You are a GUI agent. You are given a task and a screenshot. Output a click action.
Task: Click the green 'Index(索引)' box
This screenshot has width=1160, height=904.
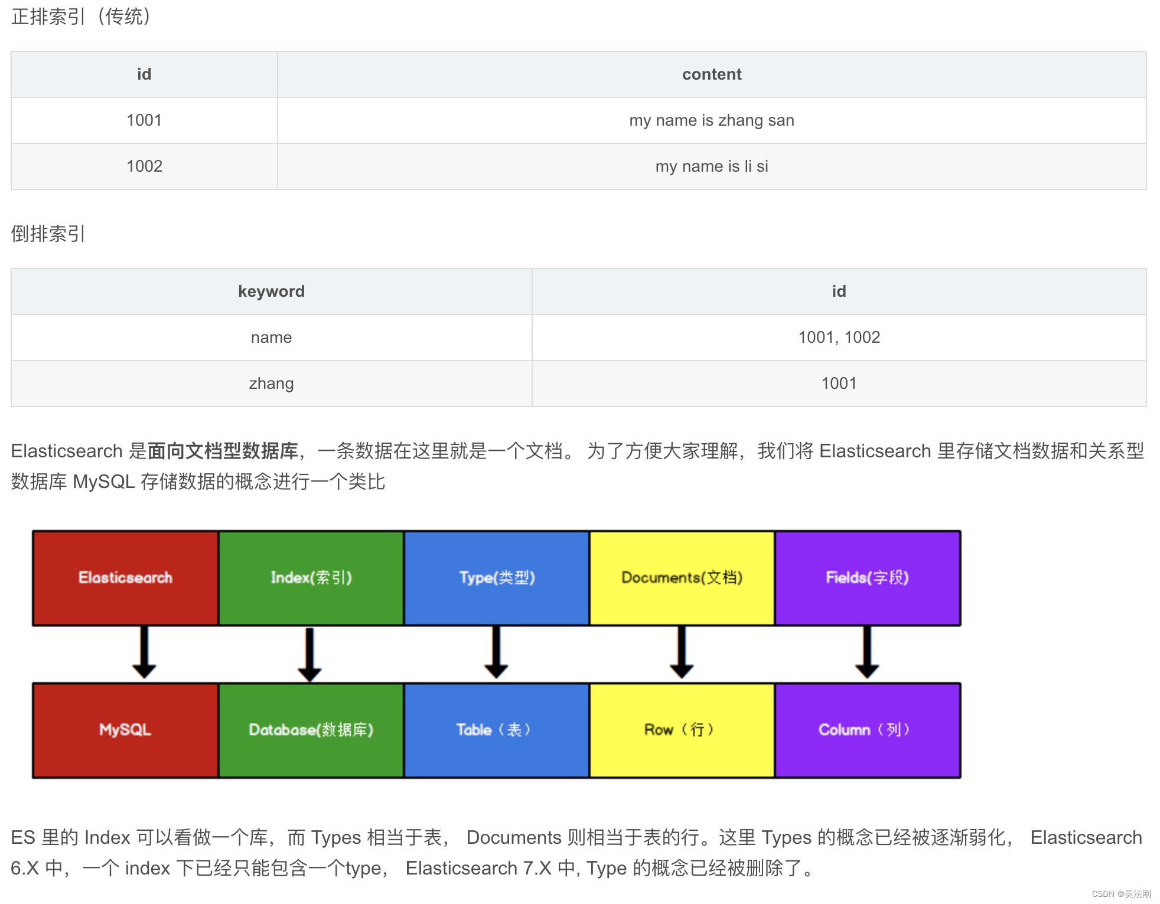coord(311,578)
